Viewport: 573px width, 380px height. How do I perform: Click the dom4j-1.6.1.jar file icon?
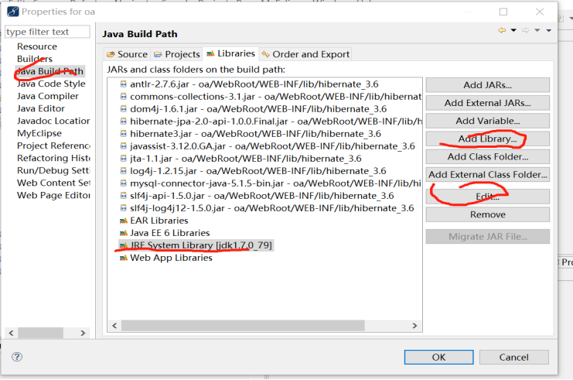pos(124,109)
